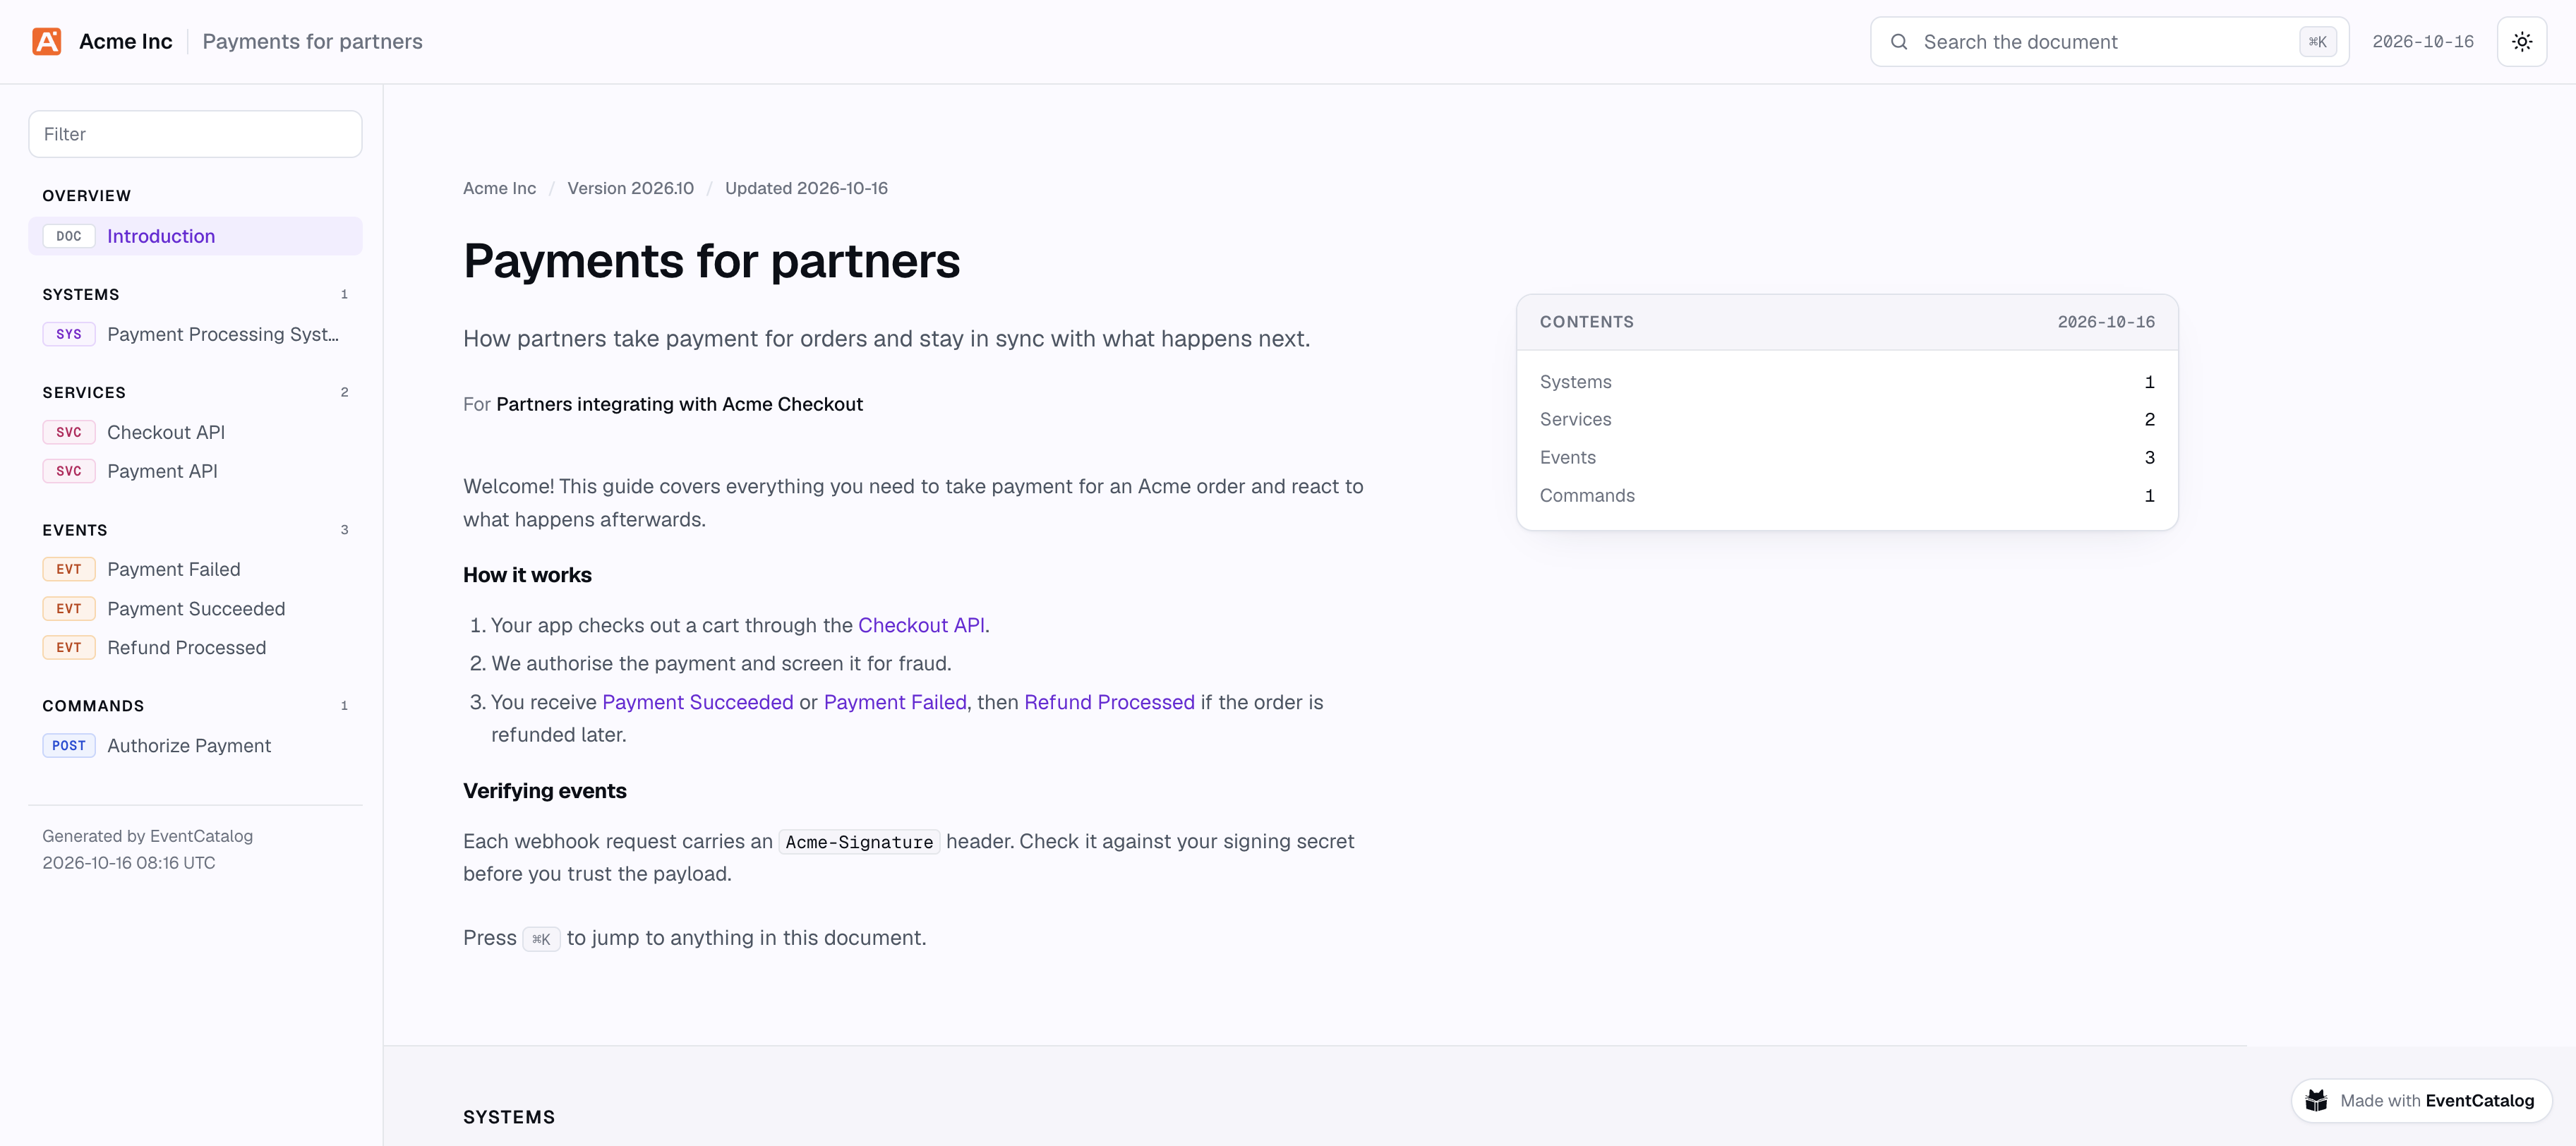Click the Generated by EventCatalog footer text
The height and width of the screenshot is (1146, 2576).
point(147,836)
